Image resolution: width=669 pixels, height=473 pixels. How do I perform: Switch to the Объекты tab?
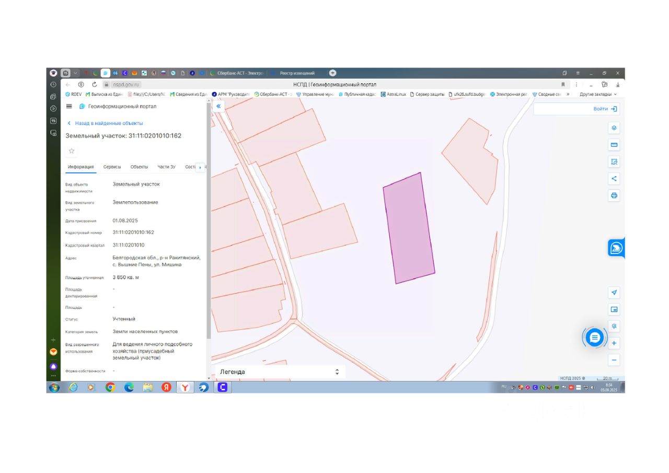[x=139, y=167]
